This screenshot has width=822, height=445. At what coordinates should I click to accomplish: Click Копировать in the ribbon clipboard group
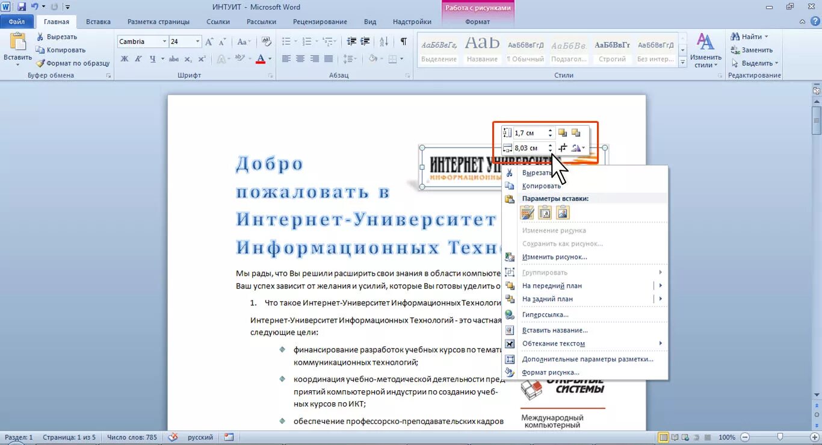click(61, 50)
